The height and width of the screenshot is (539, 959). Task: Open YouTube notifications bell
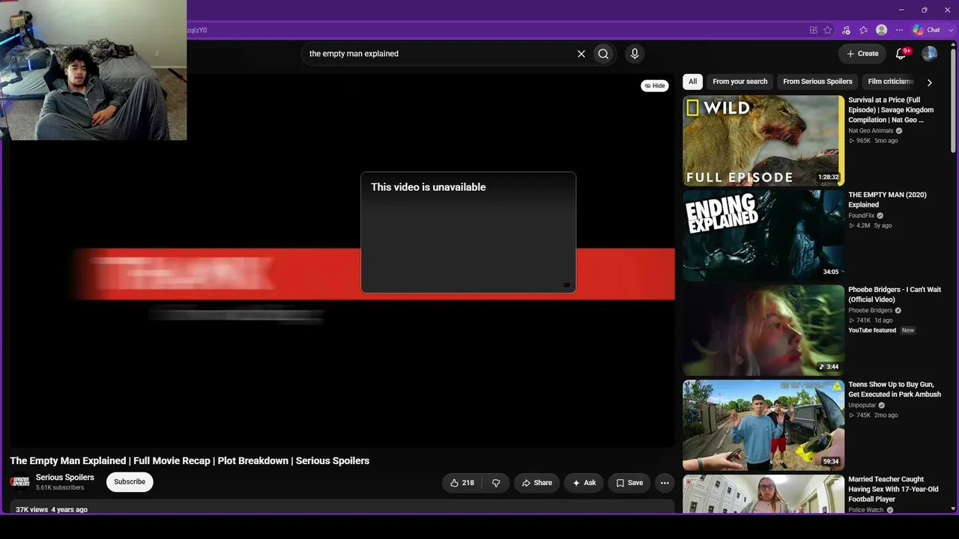[901, 54]
